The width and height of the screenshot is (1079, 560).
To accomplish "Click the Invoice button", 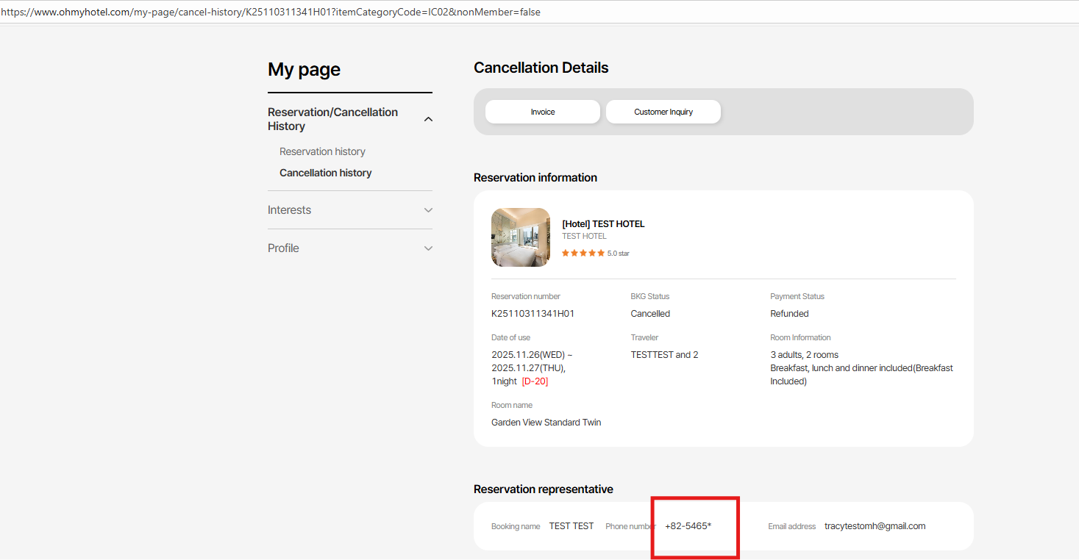I will tap(543, 112).
